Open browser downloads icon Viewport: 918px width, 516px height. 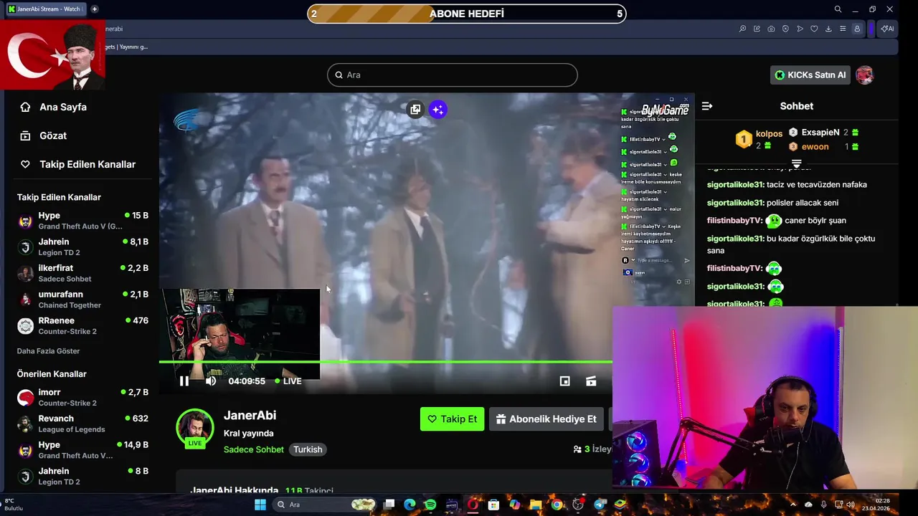tap(828, 29)
